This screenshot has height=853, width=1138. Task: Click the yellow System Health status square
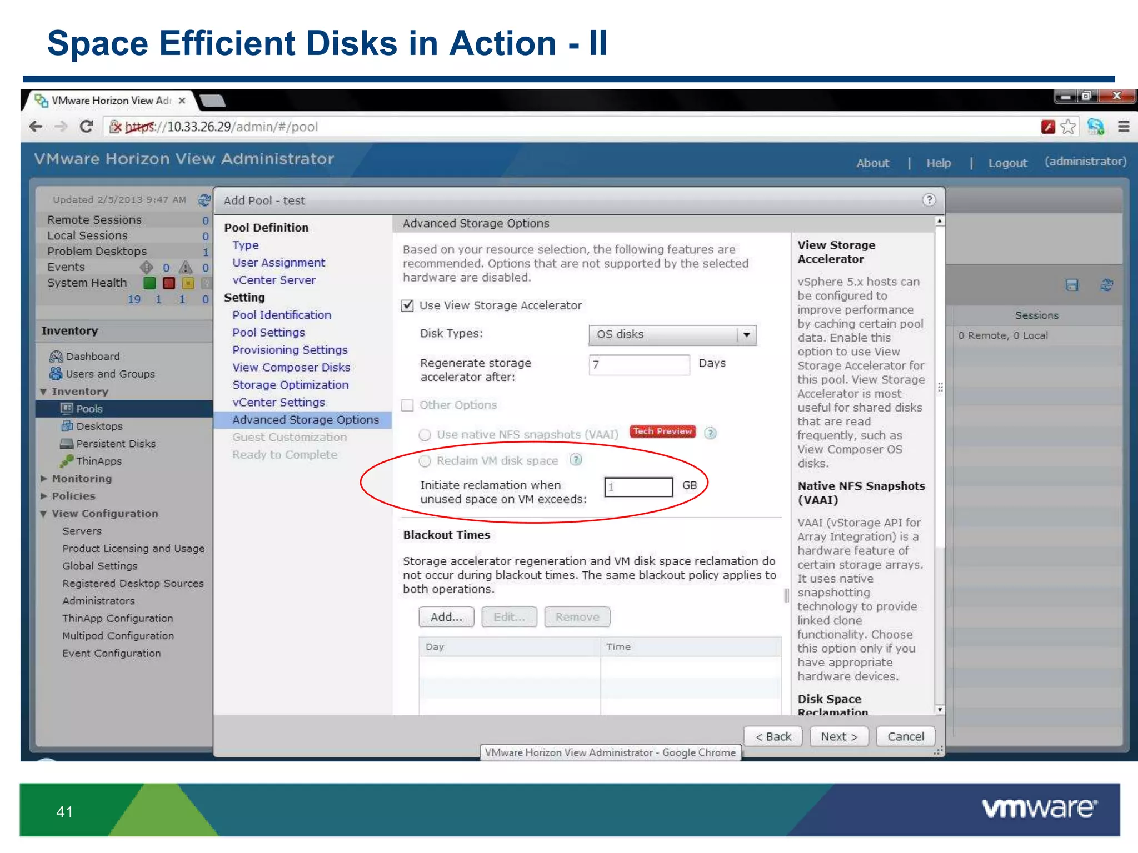[x=188, y=283]
